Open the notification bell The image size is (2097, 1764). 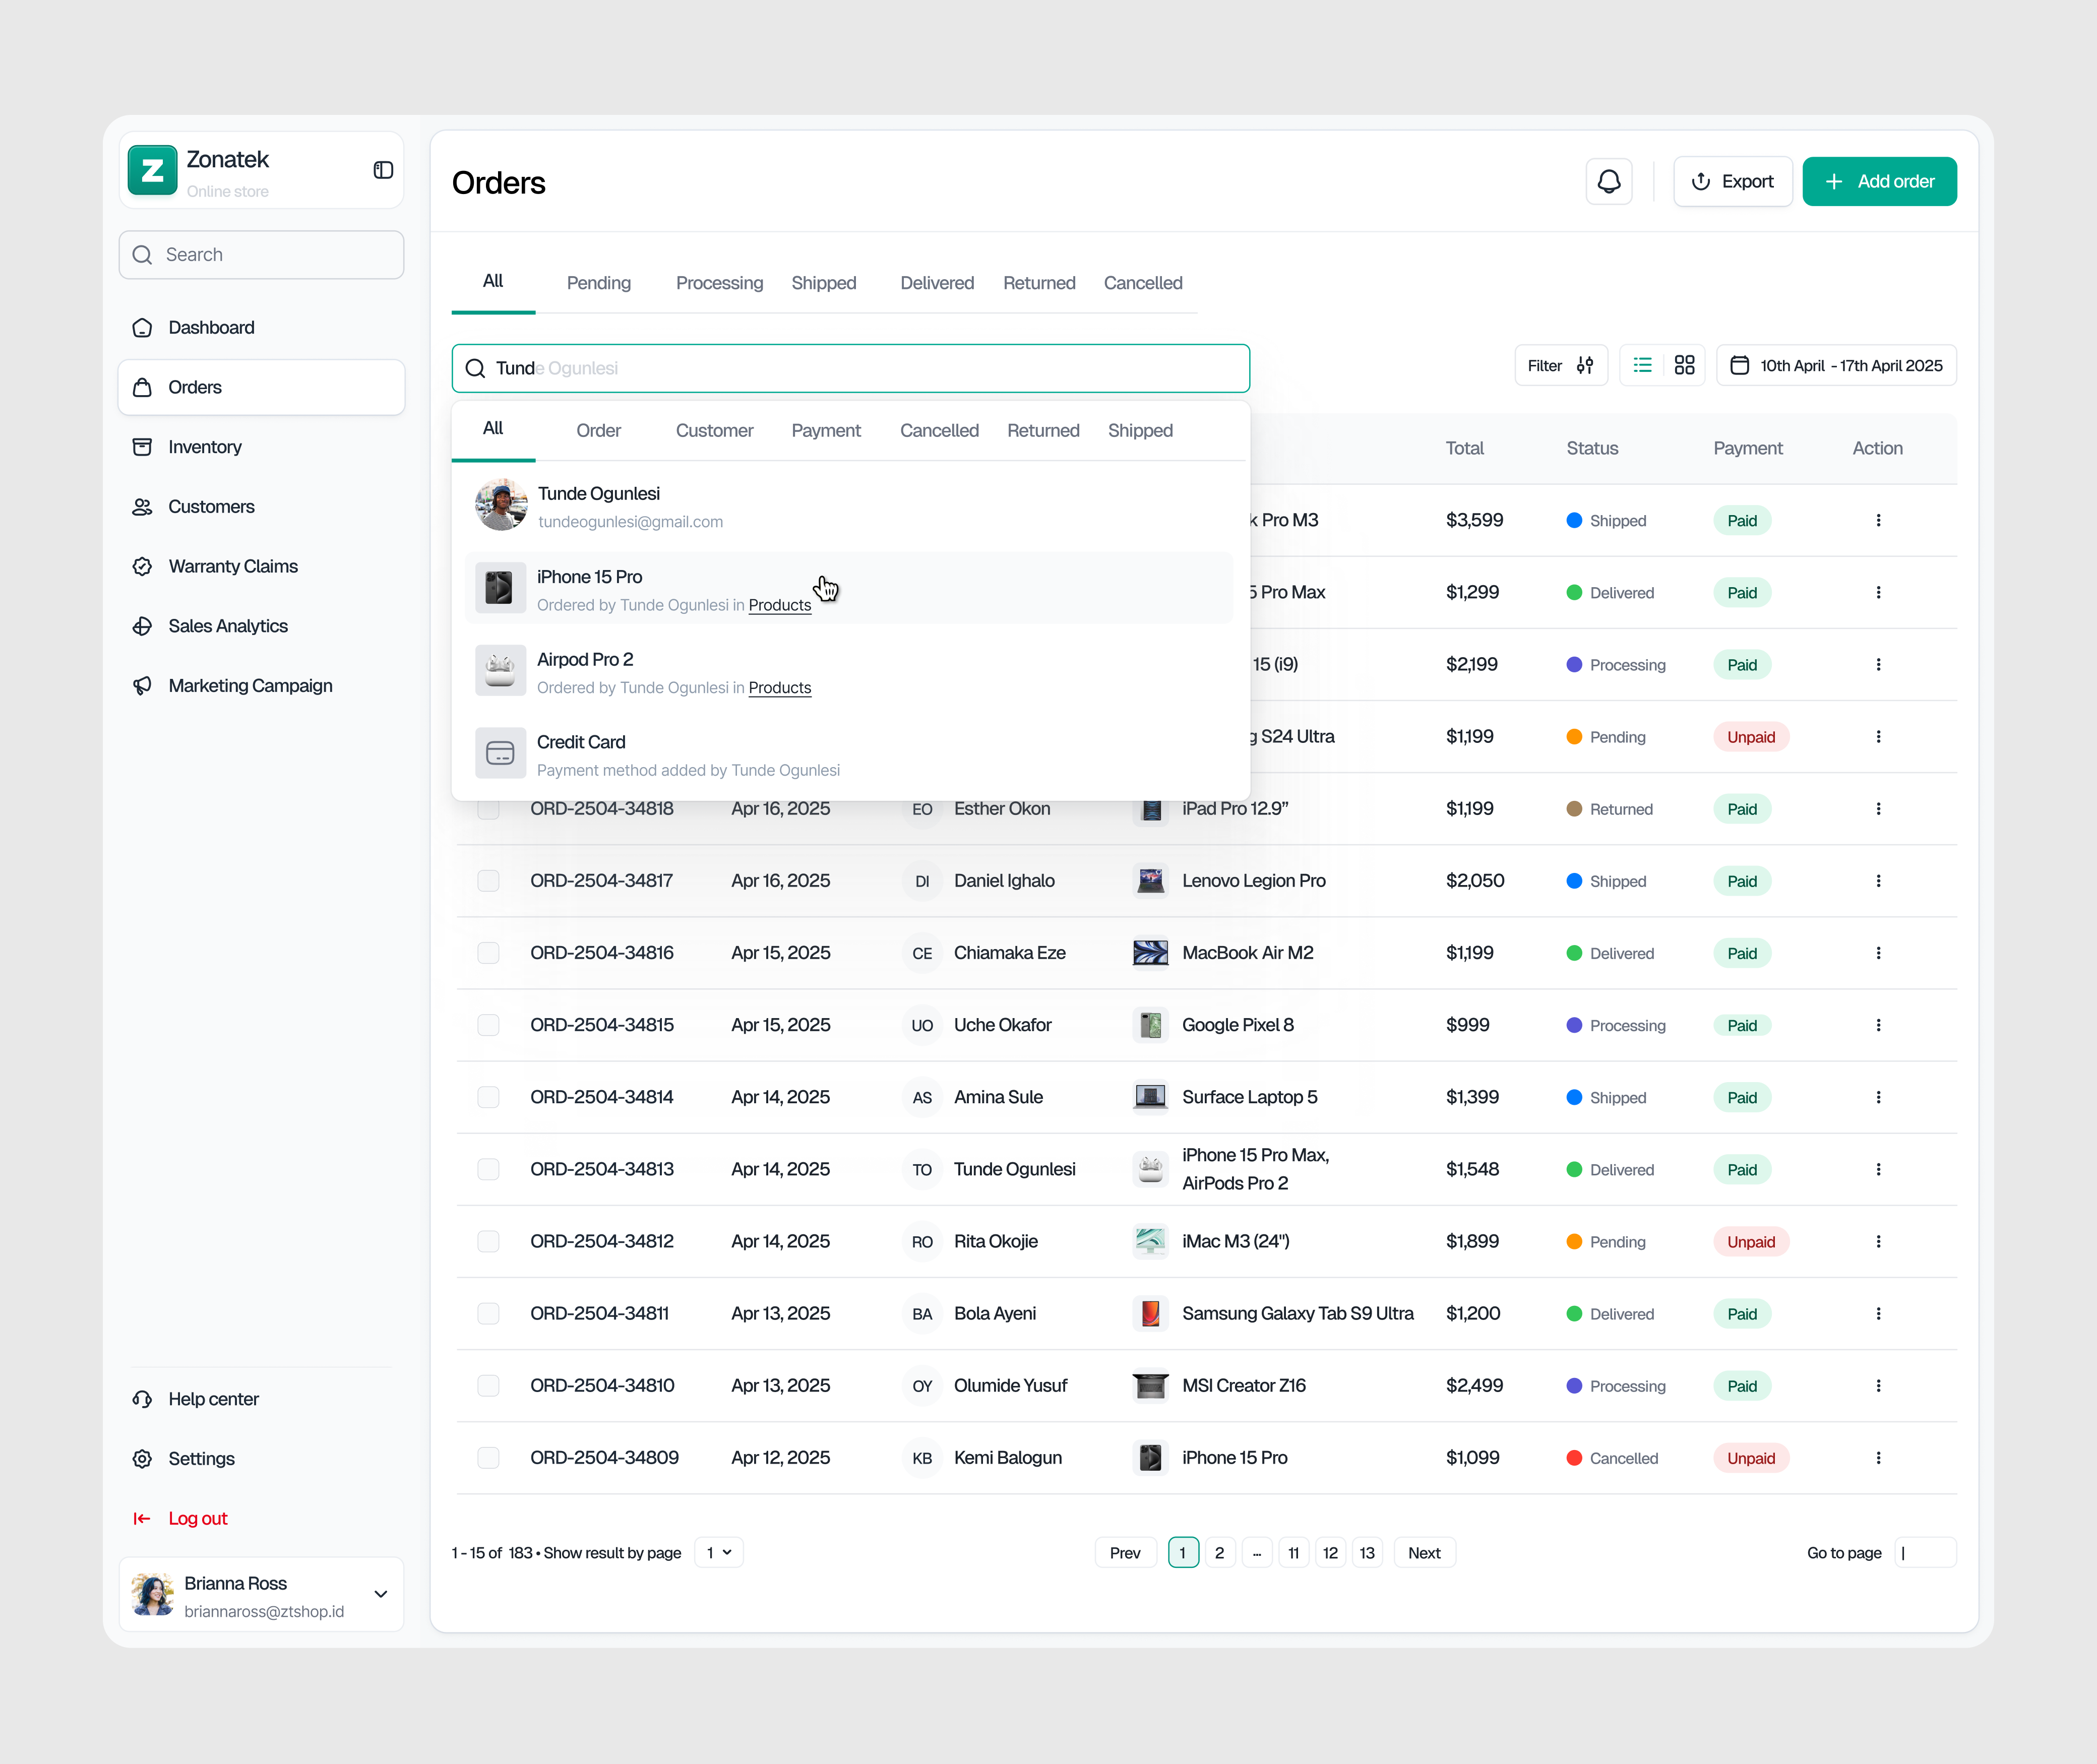(x=1608, y=181)
